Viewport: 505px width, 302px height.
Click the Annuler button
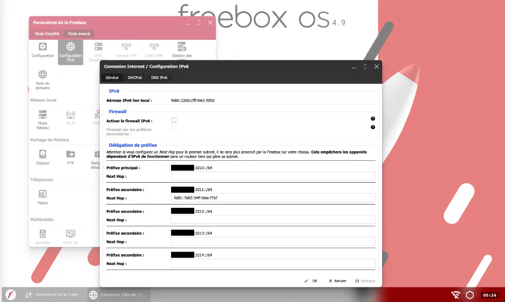pyautogui.click(x=337, y=281)
